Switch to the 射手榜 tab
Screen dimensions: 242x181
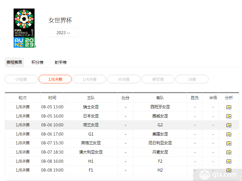click(61, 62)
